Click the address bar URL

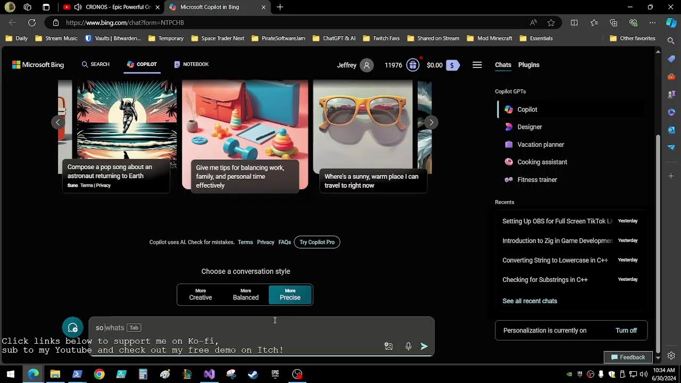(125, 23)
